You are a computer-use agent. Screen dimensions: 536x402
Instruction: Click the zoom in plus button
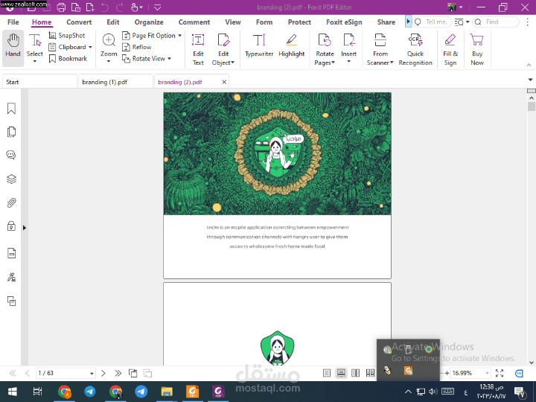point(447,373)
